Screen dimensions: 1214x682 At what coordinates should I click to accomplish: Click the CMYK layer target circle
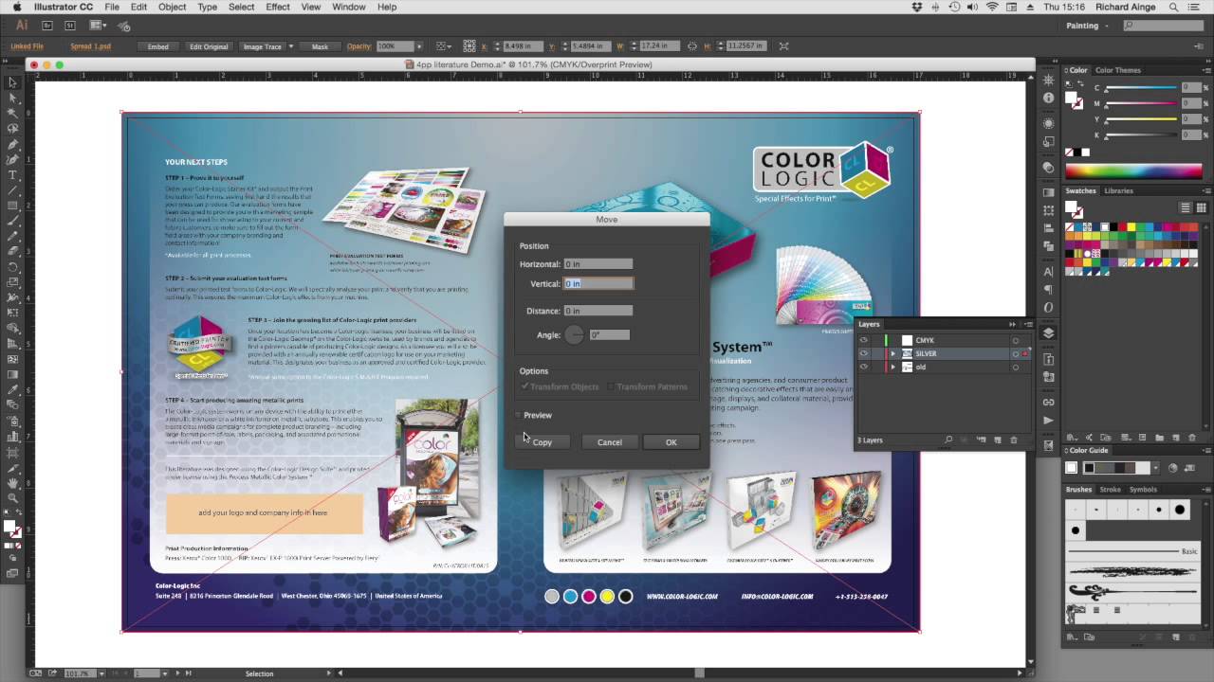click(1015, 340)
